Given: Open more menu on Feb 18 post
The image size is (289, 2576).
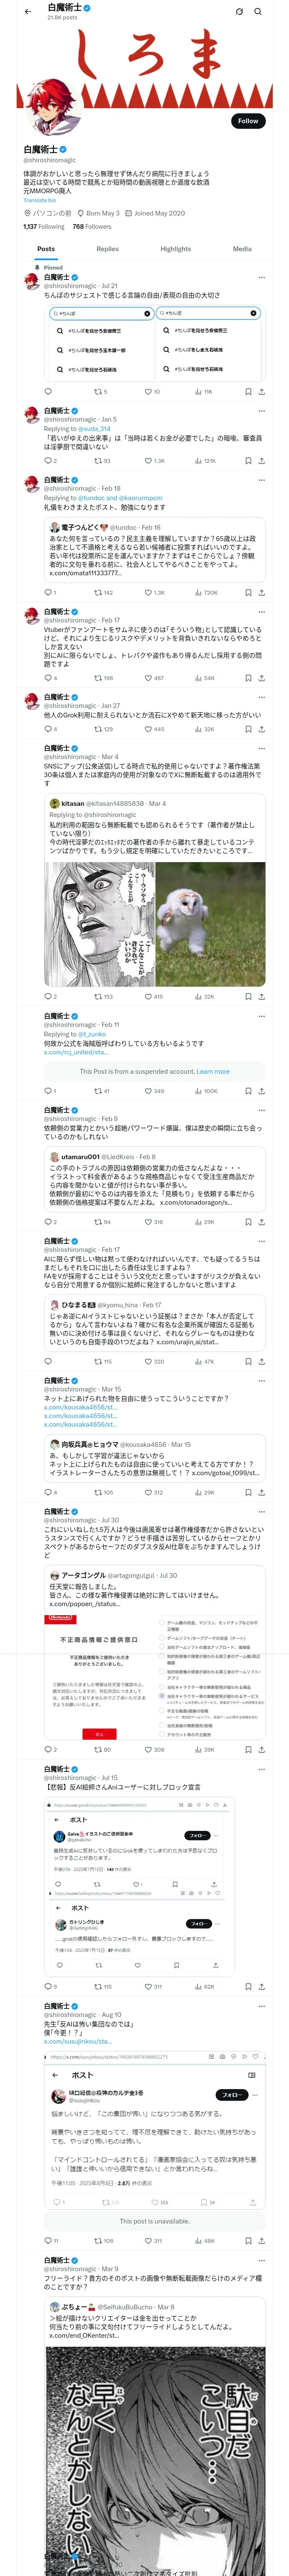Looking at the screenshot, I should tap(261, 480).
